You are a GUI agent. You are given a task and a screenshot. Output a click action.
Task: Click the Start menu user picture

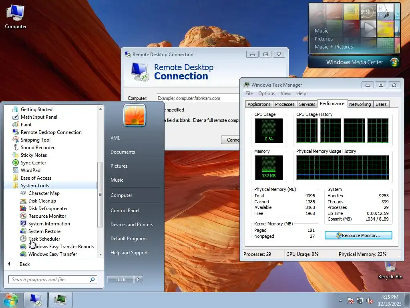pyautogui.click(x=135, y=115)
